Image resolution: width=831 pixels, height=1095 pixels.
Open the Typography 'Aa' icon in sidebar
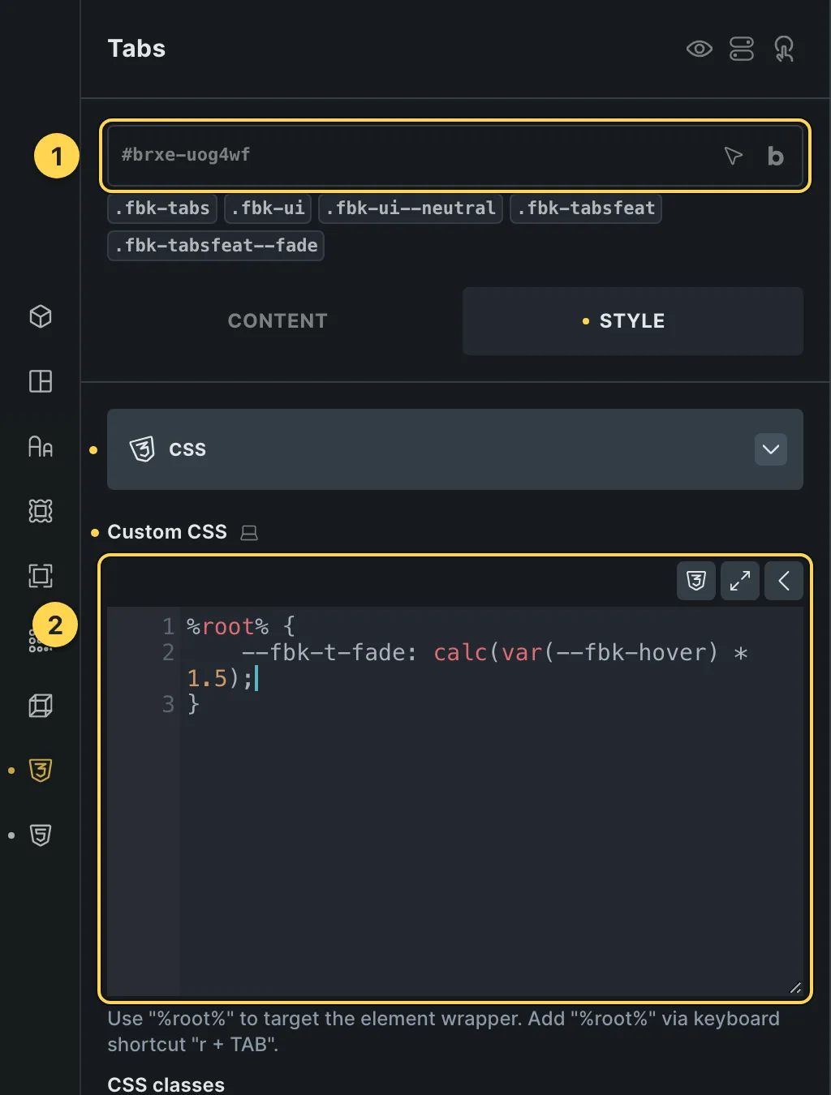41,446
